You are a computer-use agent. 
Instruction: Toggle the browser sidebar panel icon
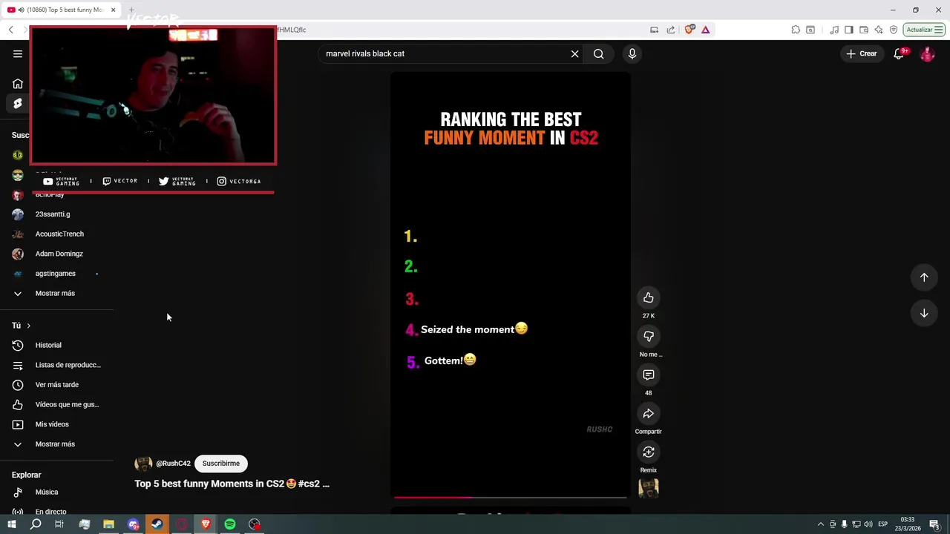849,30
